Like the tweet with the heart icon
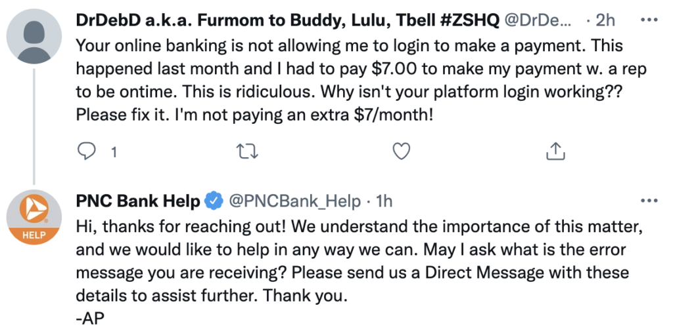 [402, 151]
